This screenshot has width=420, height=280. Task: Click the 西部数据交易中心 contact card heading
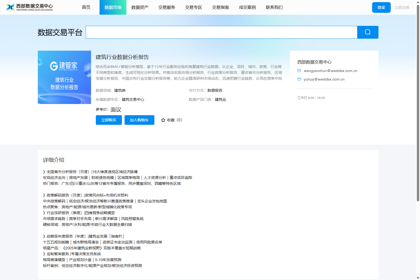(x=314, y=62)
